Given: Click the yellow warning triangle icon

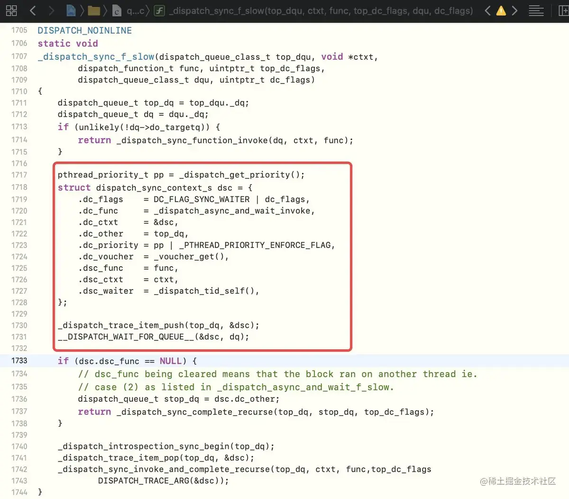Looking at the screenshot, I should [x=501, y=10].
